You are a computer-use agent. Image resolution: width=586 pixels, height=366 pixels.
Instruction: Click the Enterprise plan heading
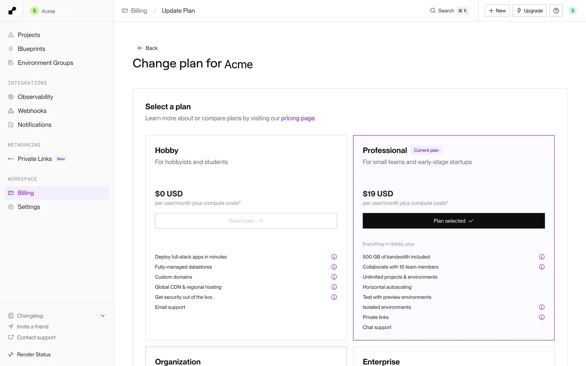[381, 362]
